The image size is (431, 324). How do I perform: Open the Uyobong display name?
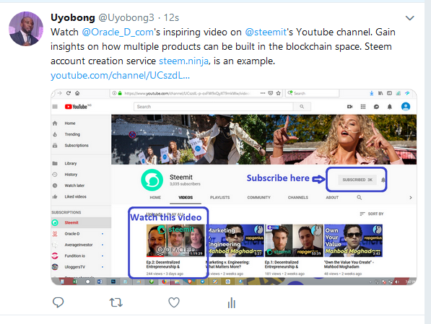coord(73,17)
